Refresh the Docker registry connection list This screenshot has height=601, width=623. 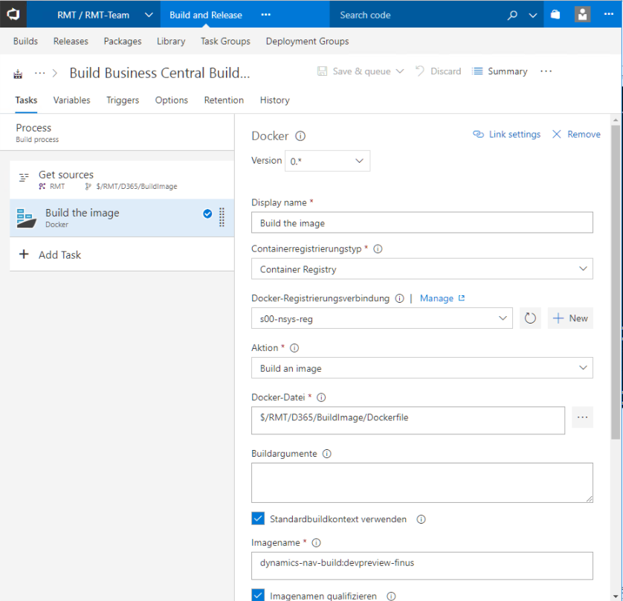pyautogui.click(x=530, y=318)
